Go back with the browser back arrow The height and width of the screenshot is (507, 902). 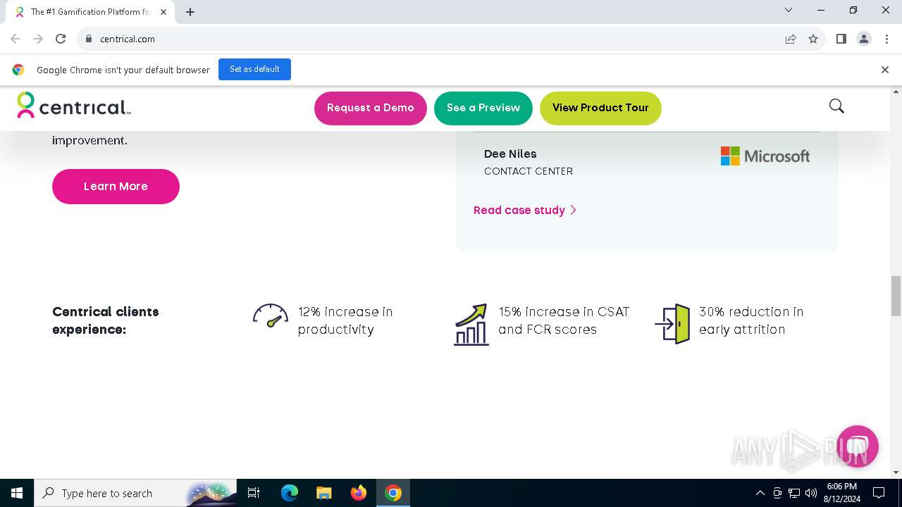pyautogui.click(x=16, y=39)
